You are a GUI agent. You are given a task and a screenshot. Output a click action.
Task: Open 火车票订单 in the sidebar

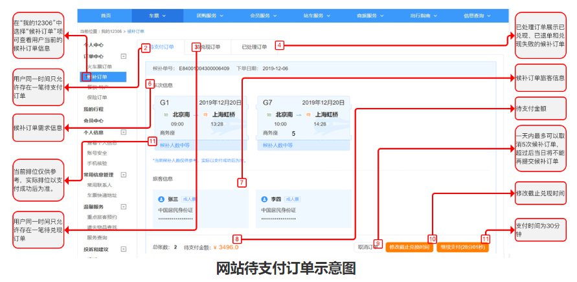coord(99,67)
